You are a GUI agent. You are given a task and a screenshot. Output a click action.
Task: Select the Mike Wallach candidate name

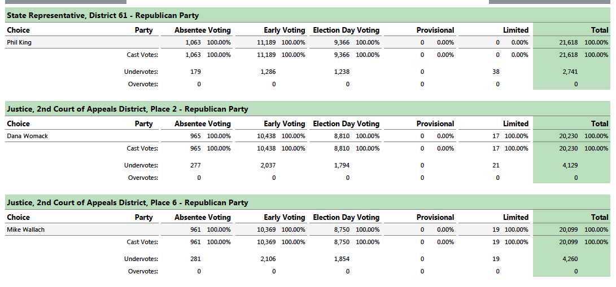pyautogui.click(x=25, y=229)
